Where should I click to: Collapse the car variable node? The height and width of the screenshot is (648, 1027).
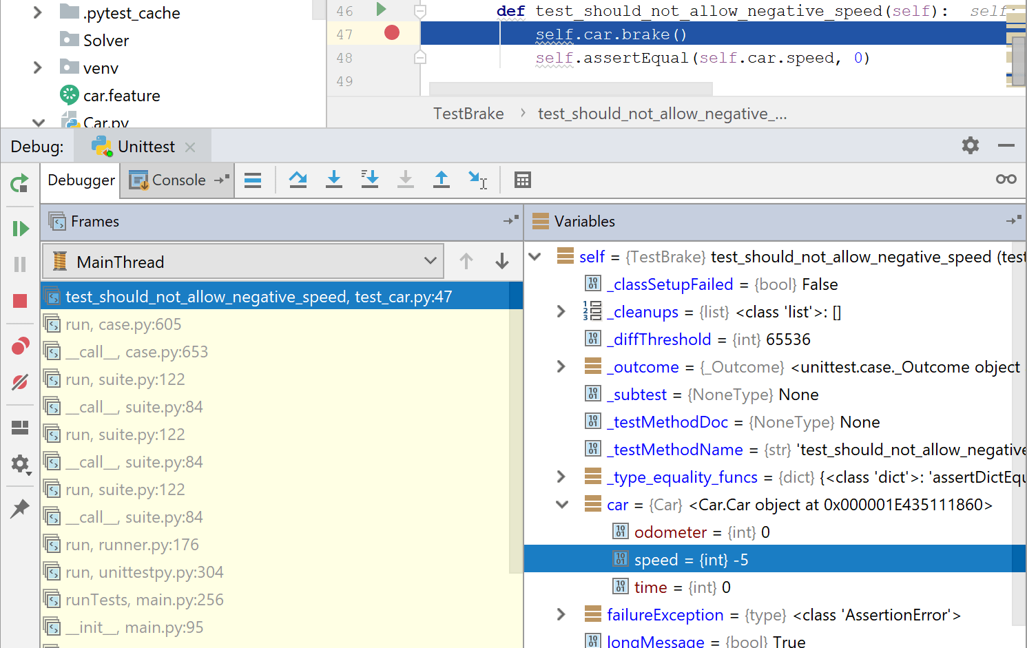(x=561, y=504)
